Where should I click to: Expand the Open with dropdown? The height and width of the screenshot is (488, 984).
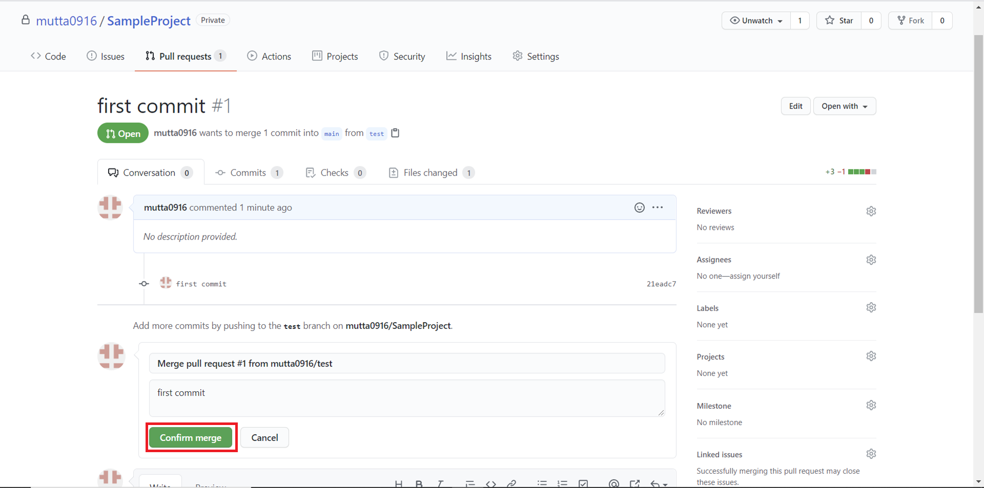[x=845, y=106]
